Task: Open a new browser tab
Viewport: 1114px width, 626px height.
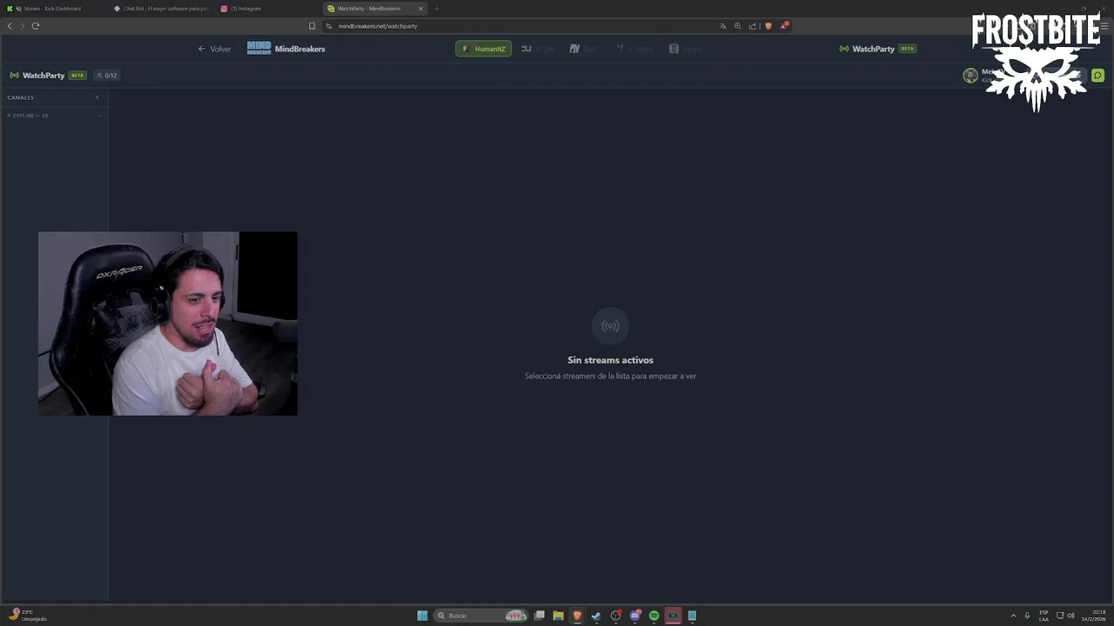Action: pyautogui.click(x=437, y=9)
